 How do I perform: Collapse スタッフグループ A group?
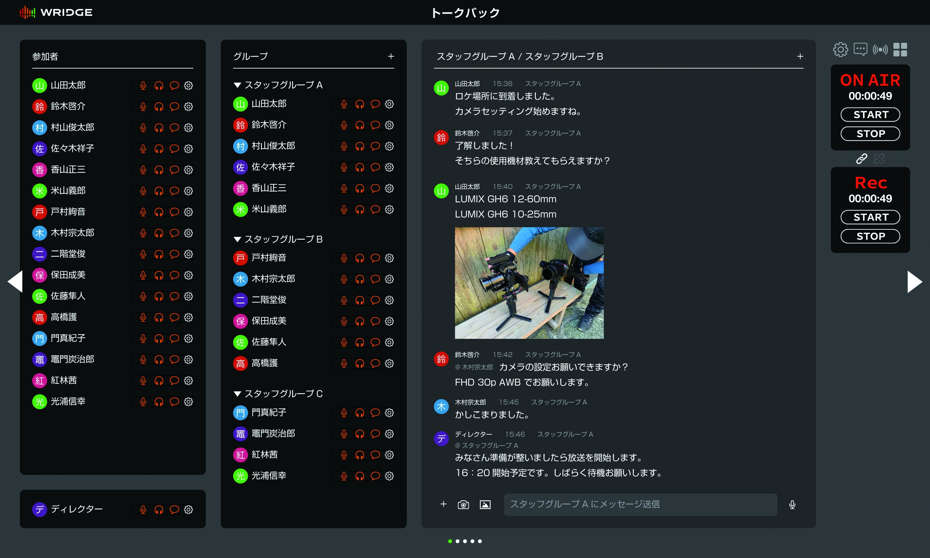(x=237, y=85)
